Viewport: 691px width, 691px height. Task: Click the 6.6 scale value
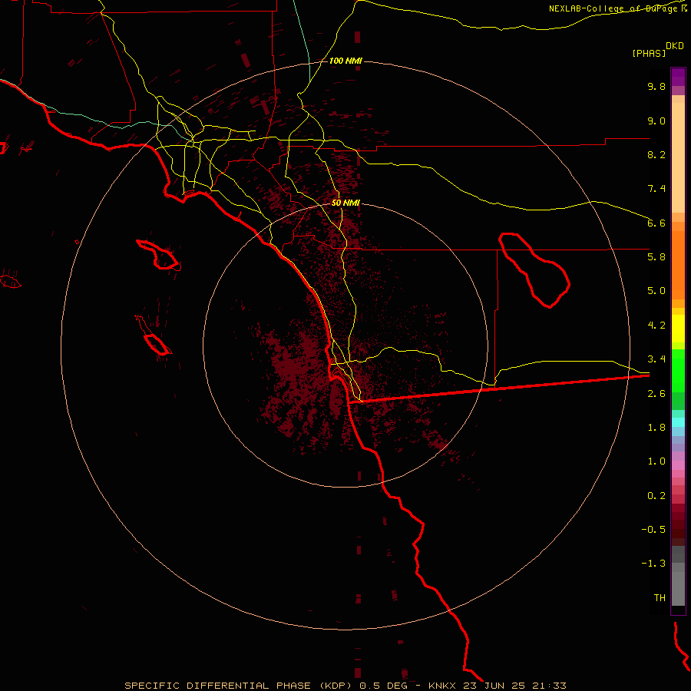[656, 223]
